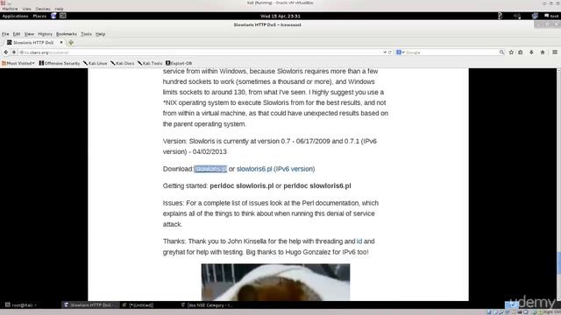Click the search magnifier icon in Google box
This screenshot has width=561, height=315.
point(501,52)
